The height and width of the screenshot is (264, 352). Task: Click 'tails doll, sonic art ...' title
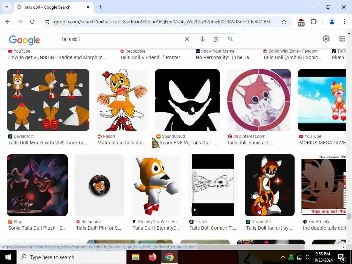coord(250,143)
